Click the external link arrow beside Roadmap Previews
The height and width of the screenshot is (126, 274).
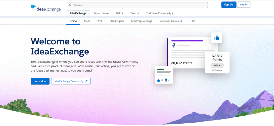pos(182,21)
